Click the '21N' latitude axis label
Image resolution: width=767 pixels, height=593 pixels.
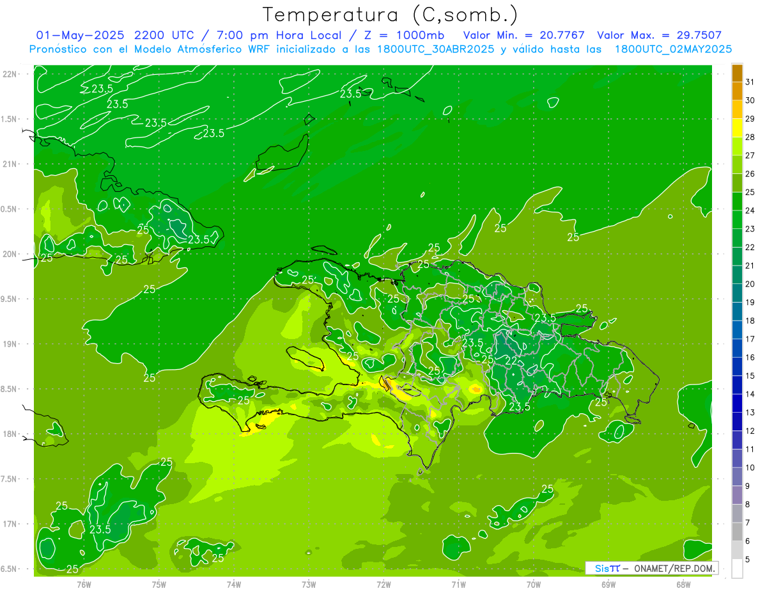pos(10,164)
